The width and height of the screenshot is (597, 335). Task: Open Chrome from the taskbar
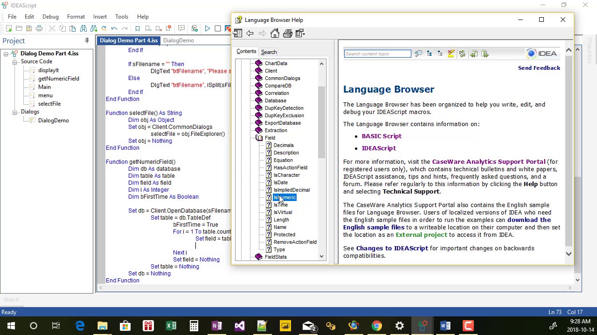click(x=377, y=326)
